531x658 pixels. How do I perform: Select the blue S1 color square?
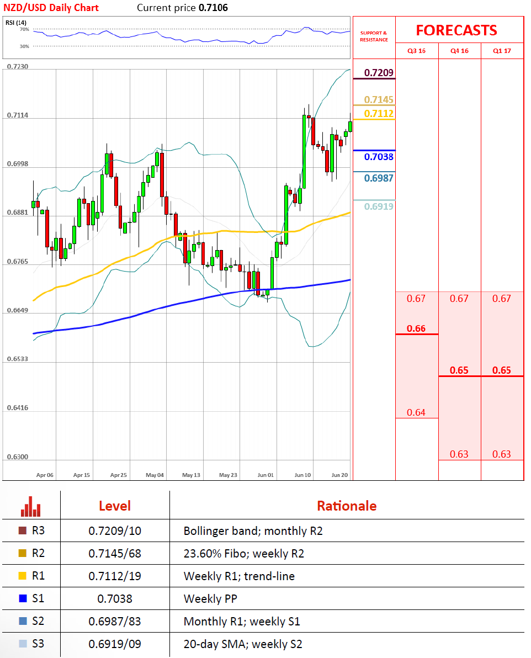pyautogui.click(x=23, y=599)
